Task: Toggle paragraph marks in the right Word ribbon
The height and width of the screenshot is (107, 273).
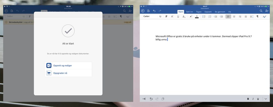Action: coord(257,17)
